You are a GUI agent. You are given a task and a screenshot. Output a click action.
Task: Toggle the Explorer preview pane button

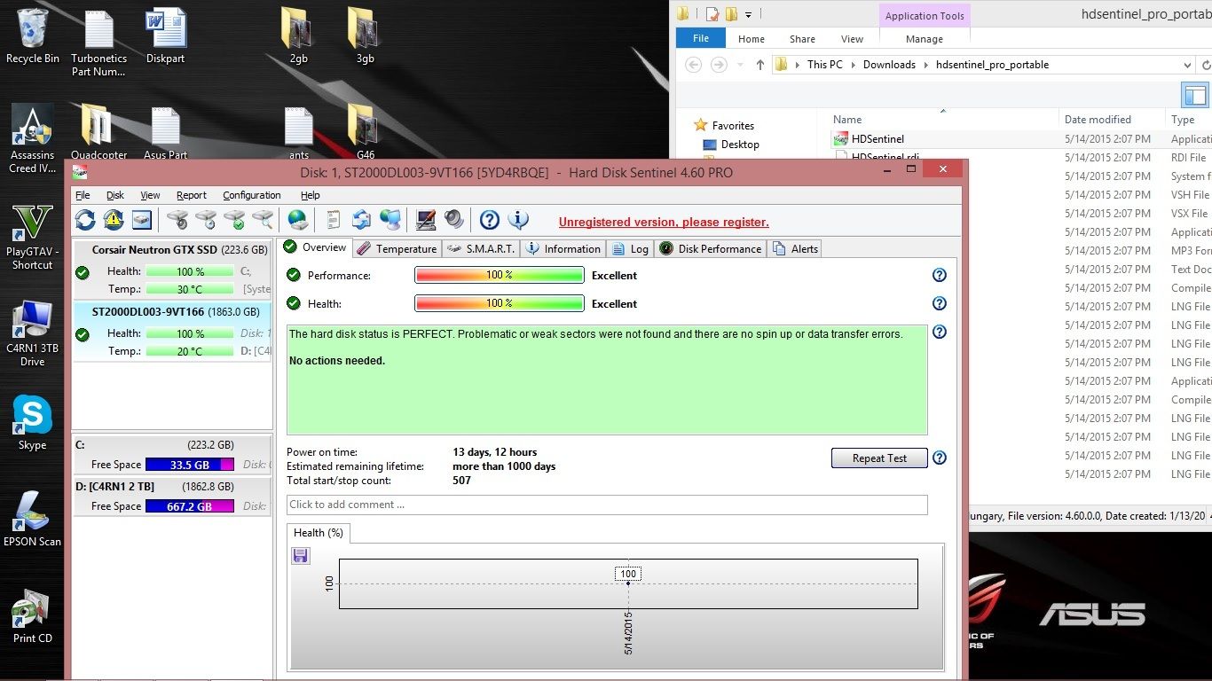[x=1194, y=95]
